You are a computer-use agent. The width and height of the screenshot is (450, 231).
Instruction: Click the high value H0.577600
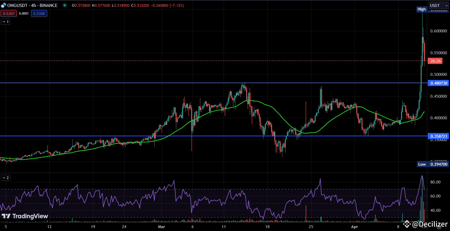tap(101, 6)
